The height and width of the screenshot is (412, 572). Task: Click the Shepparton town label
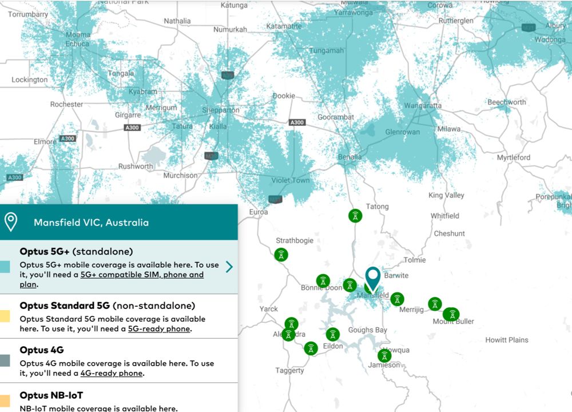[221, 110]
